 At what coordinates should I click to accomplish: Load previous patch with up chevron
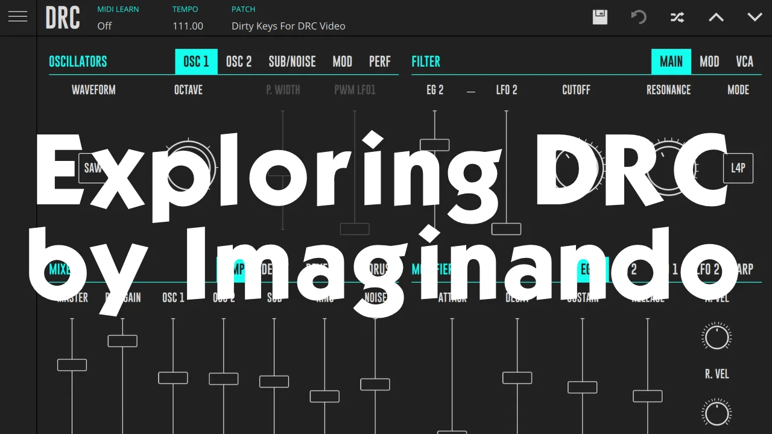pyautogui.click(x=716, y=17)
